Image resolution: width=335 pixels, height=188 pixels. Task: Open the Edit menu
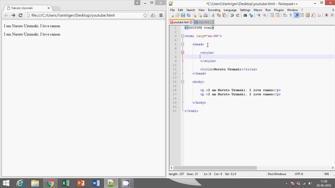click(x=180, y=10)
